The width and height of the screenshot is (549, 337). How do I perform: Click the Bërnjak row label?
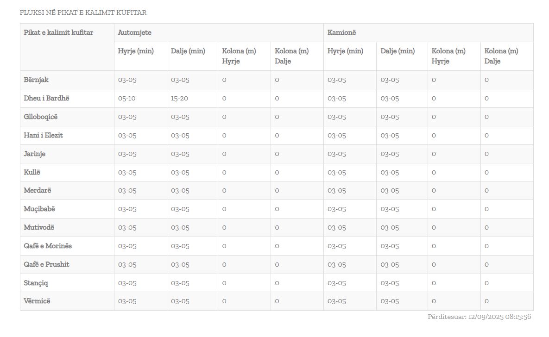click(36, 80)
